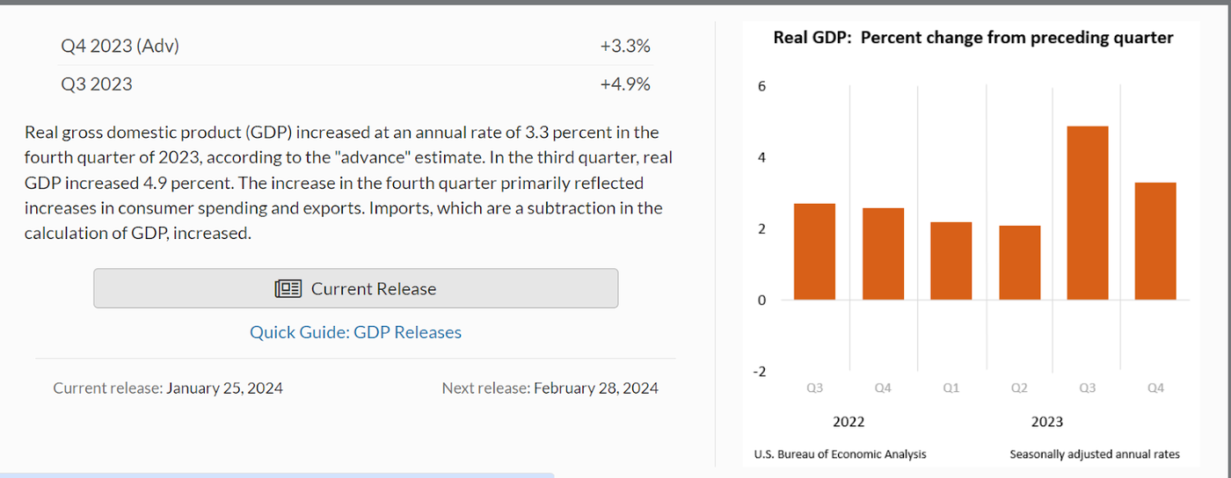Select the Q4 2023 (Adv) row label
This screenshot has width=1231, height=478.
point(120,46)
